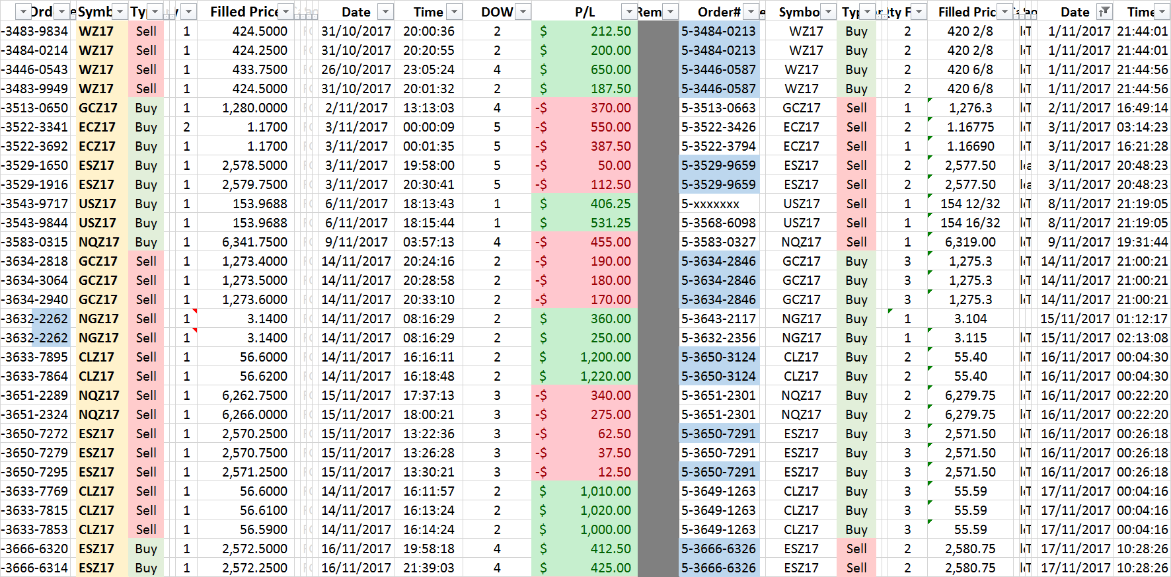Select the time cell 23:05:24

point(429,69)
